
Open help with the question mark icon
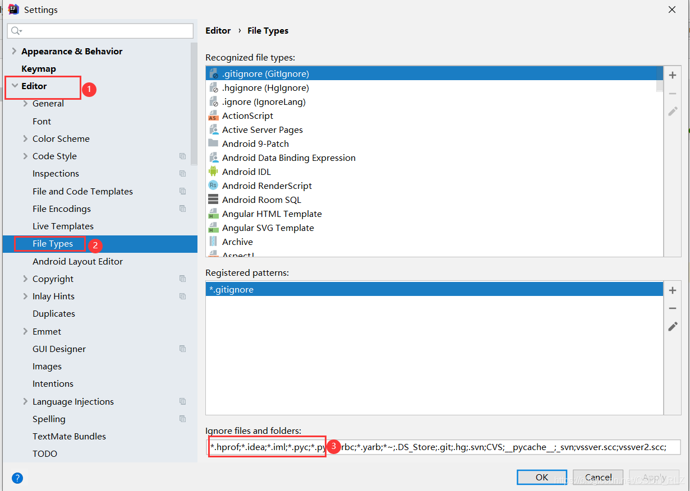tap(17, 478)
